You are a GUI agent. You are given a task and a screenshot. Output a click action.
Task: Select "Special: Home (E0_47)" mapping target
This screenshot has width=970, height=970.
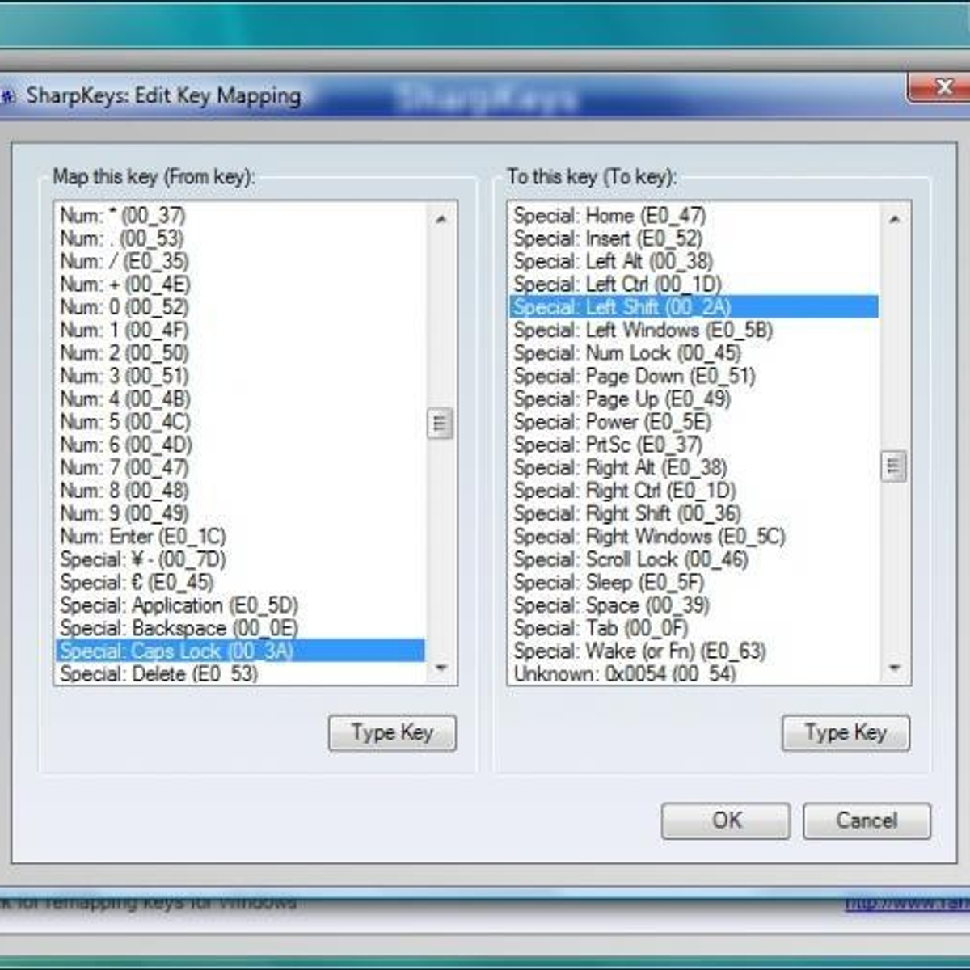coord(606,216)
